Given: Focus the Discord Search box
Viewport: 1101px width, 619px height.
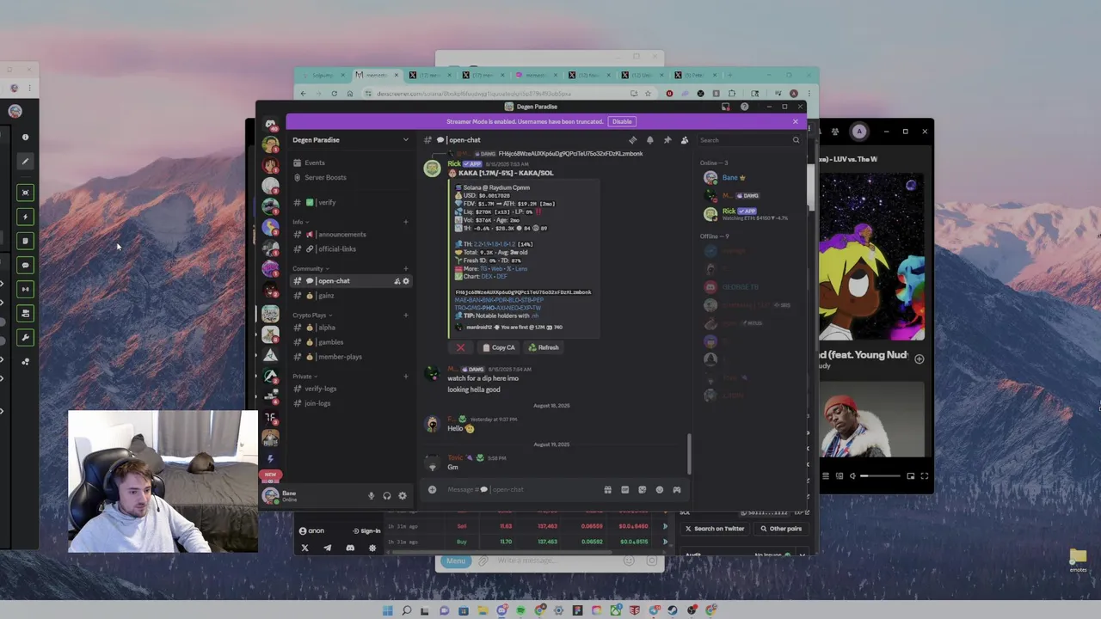Looking at the screenshot, I should tap(749, 140).
